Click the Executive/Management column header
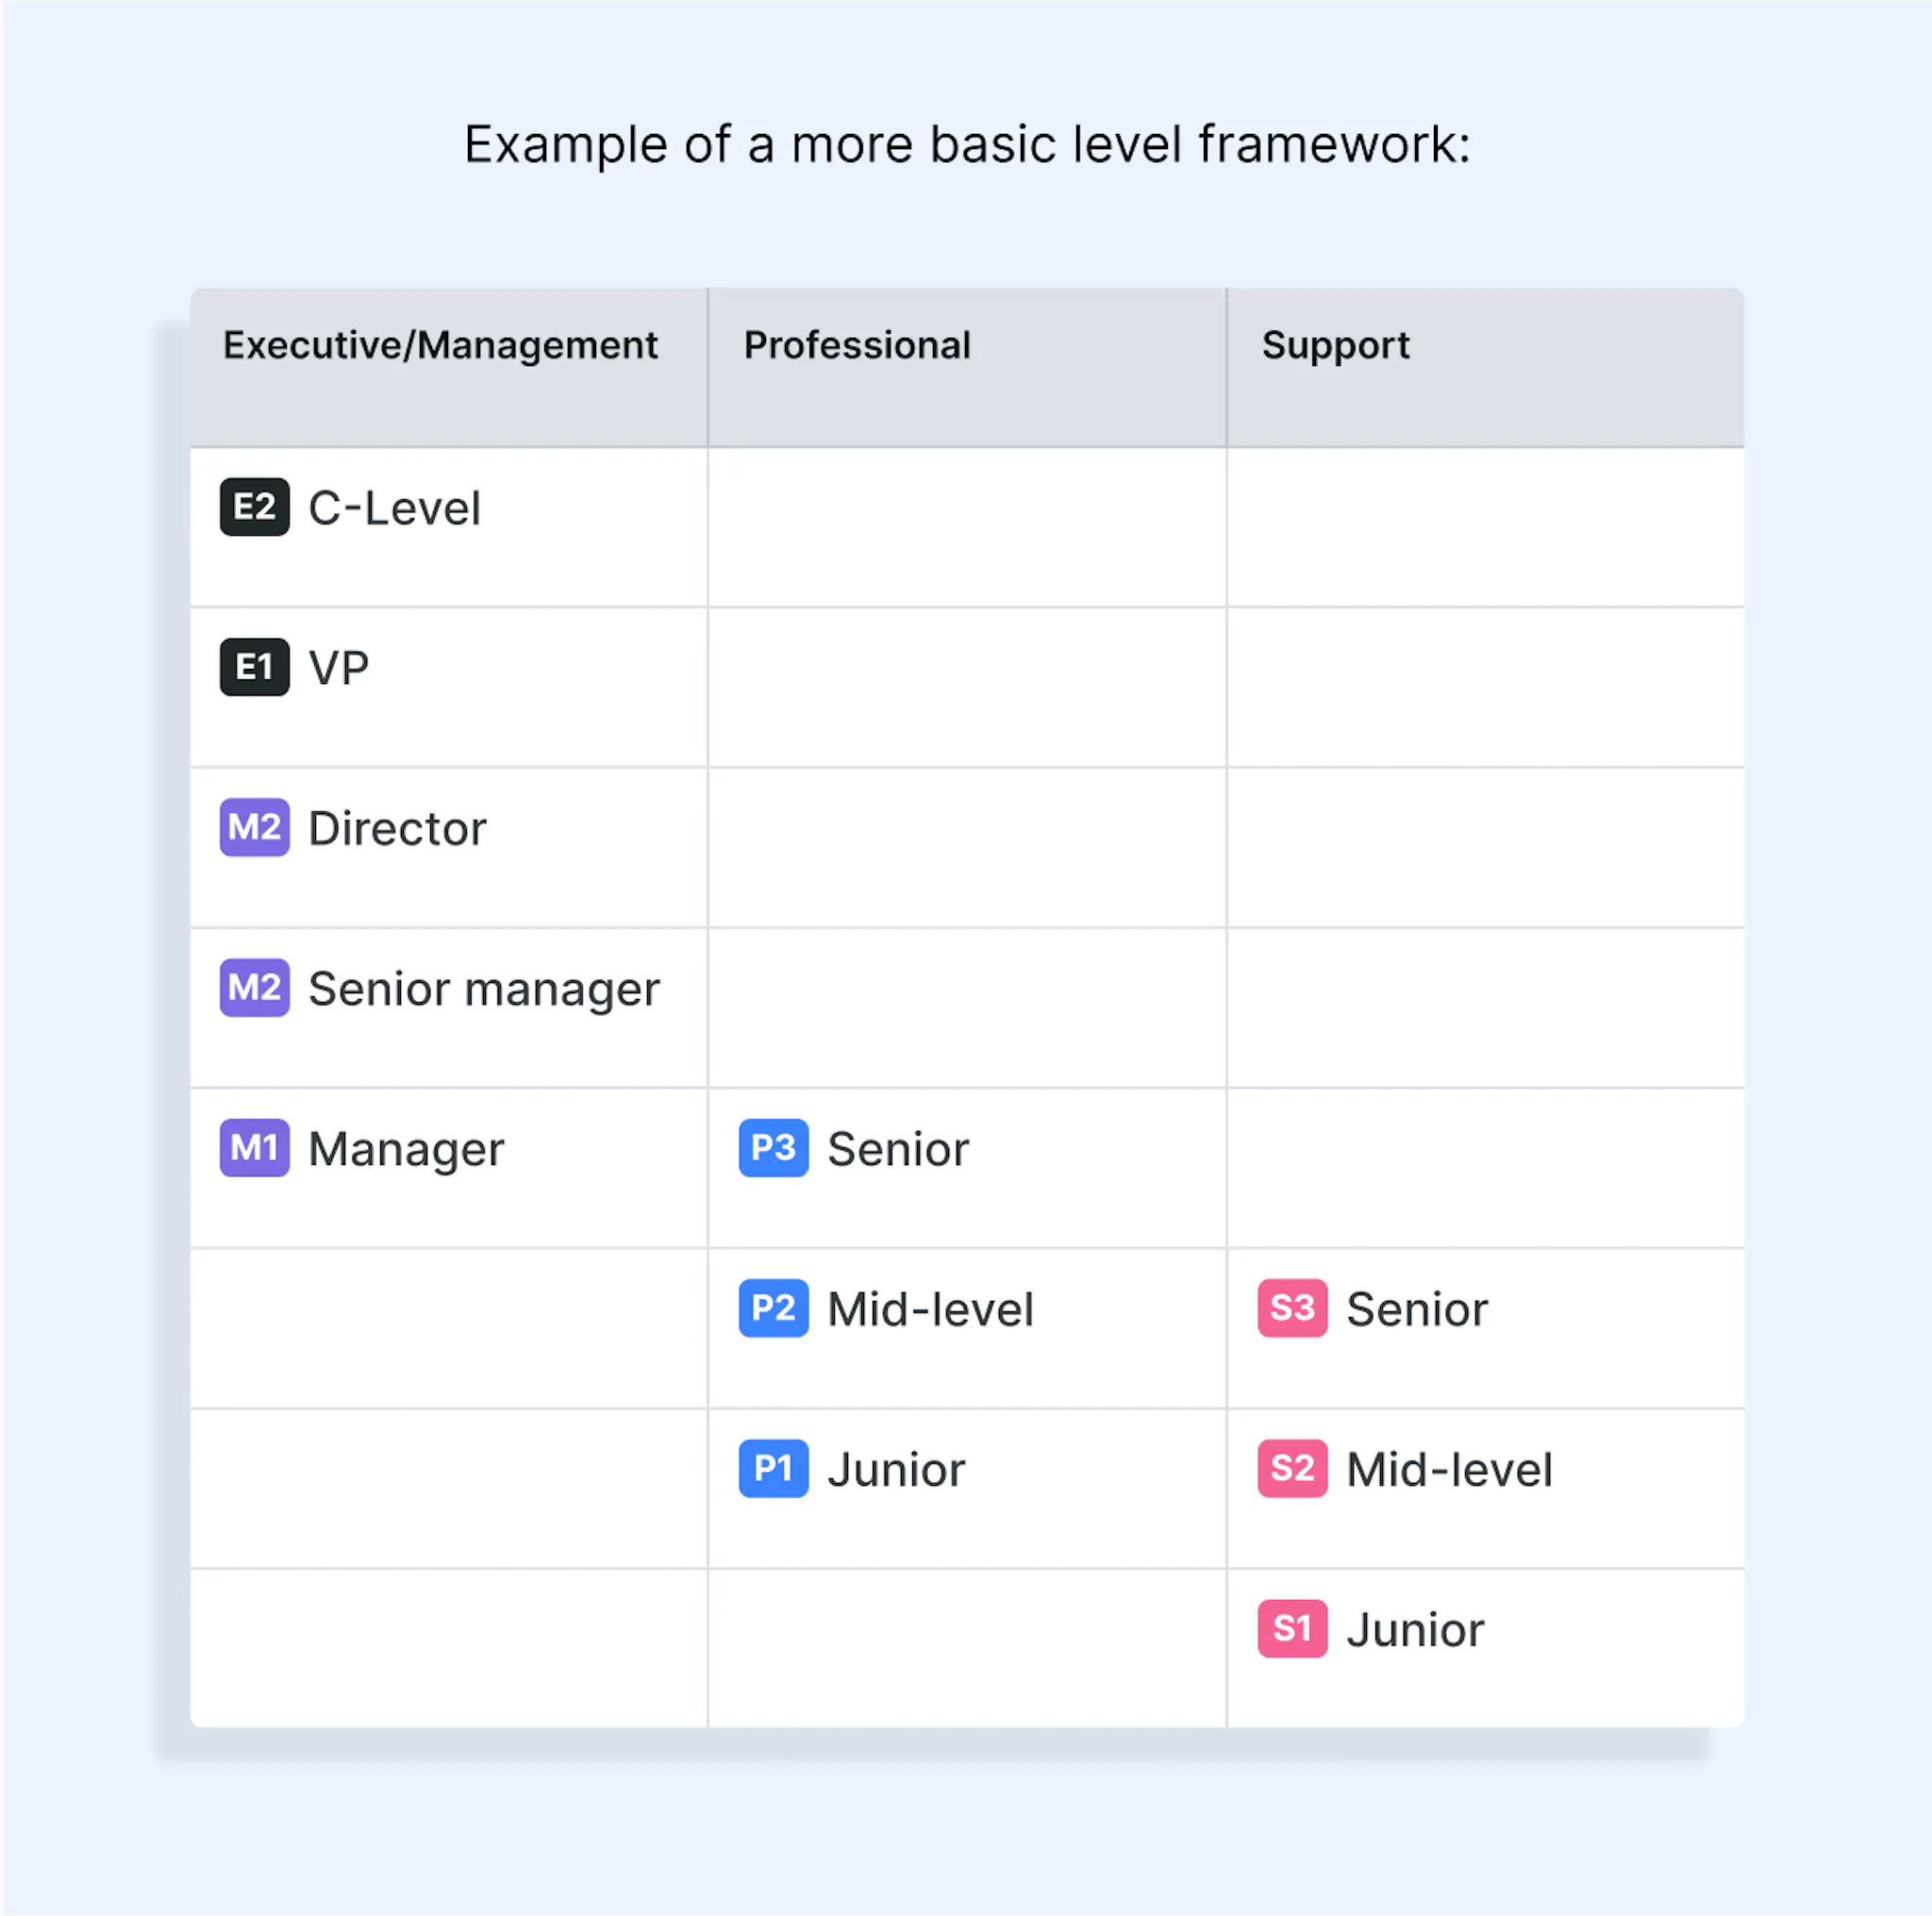Viewport: 1932px width, 1916px height. point(440,345)
